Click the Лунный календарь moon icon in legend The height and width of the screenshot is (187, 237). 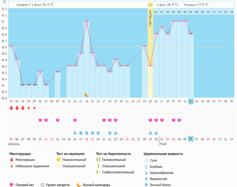tap(79, 185)
